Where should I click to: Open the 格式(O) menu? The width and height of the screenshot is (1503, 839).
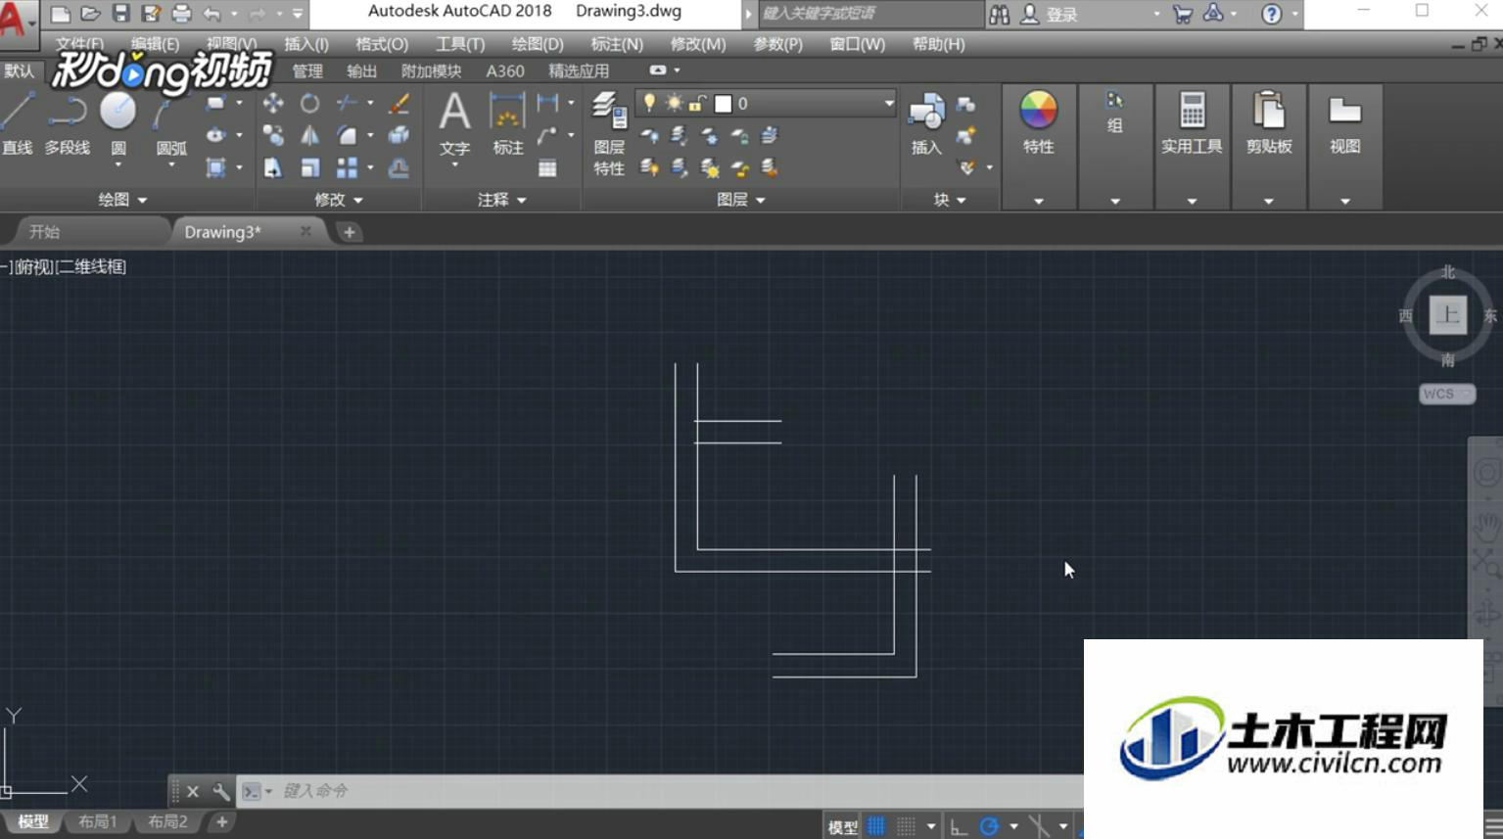[x=381, y=44]
